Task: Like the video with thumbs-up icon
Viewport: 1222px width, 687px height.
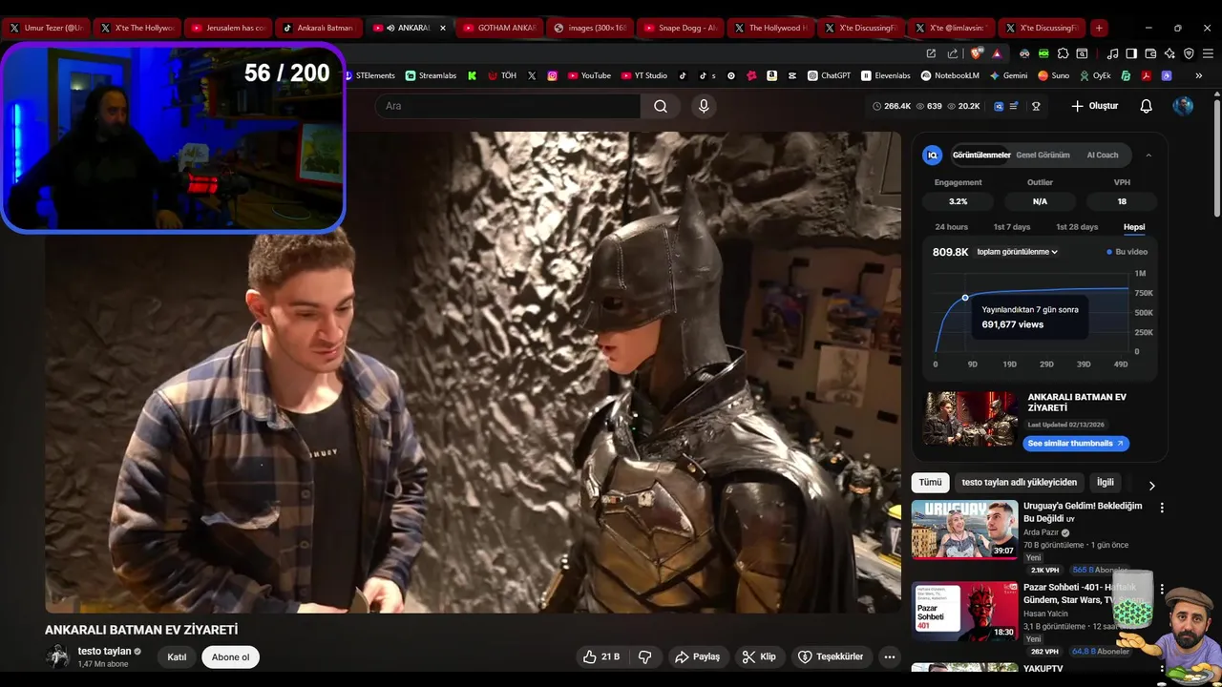Action: coord(603,656)
